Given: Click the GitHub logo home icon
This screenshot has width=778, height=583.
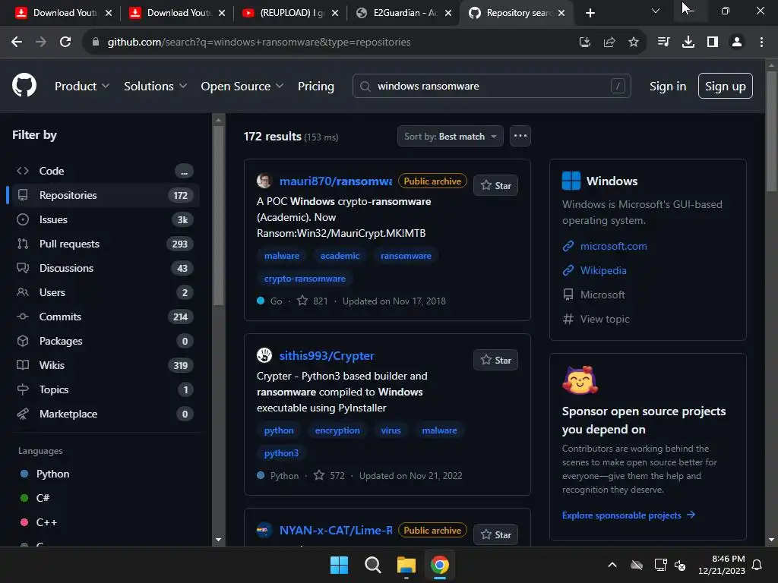Looking at the screenshot, I should tap(24, 85).
